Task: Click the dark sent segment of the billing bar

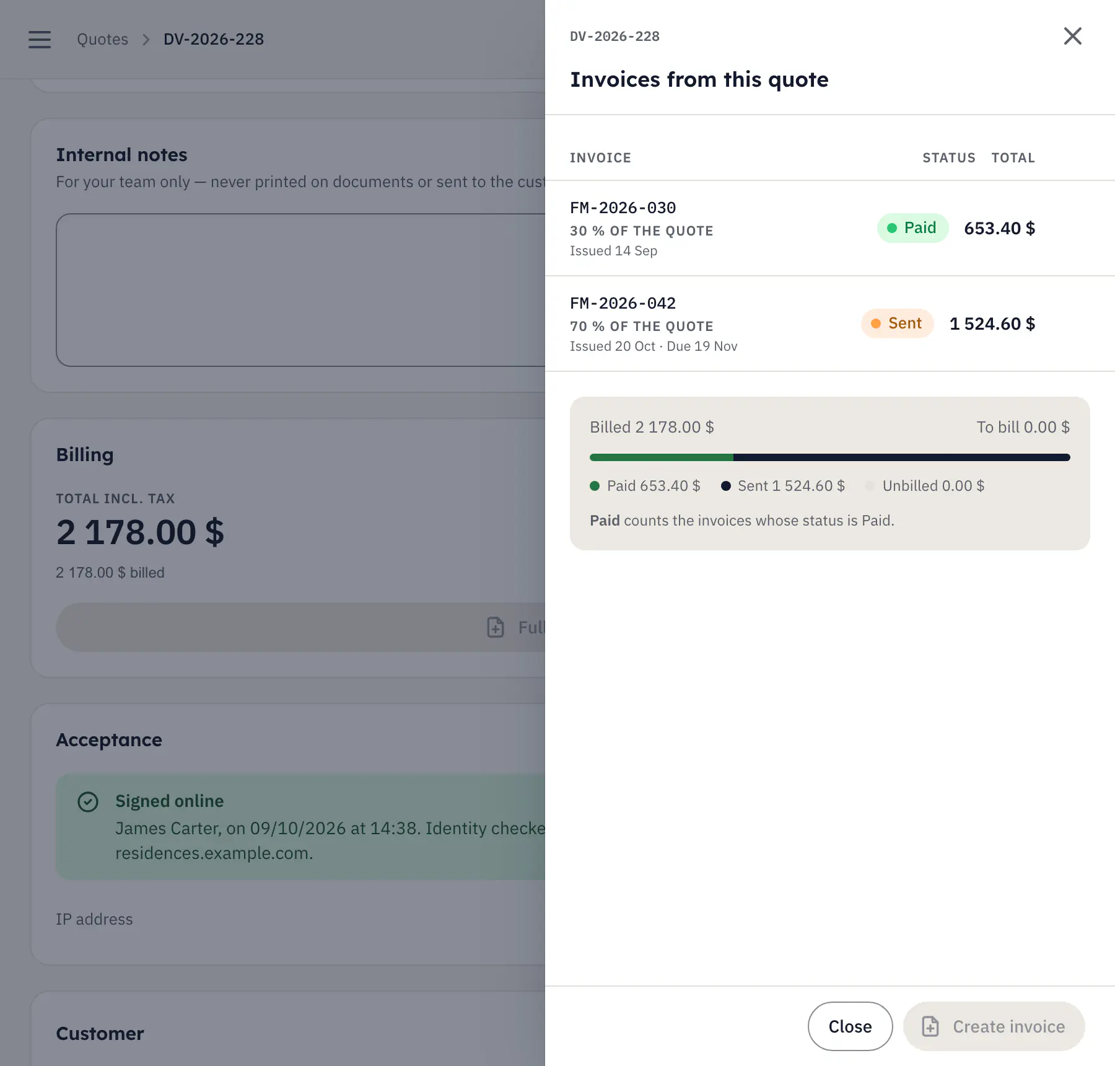Action: click(902, 457)
